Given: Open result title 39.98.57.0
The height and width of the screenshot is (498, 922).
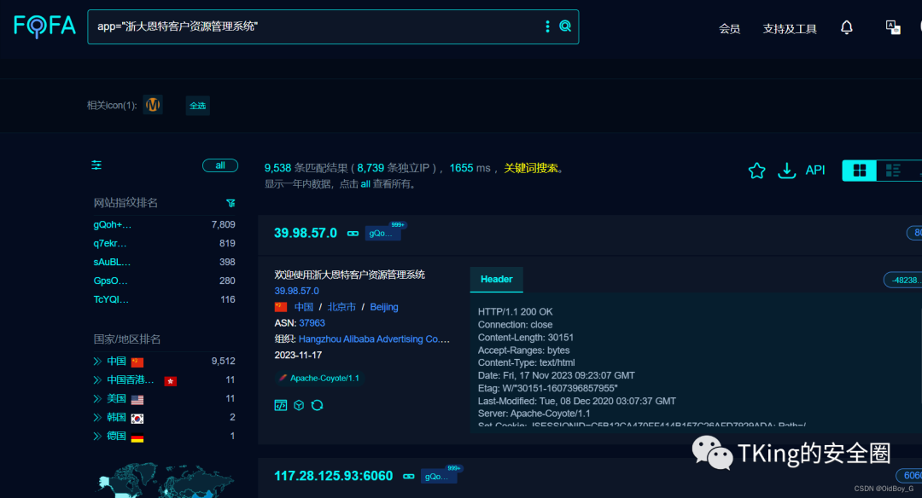Looking at the screenshot, I should [306, 233].
